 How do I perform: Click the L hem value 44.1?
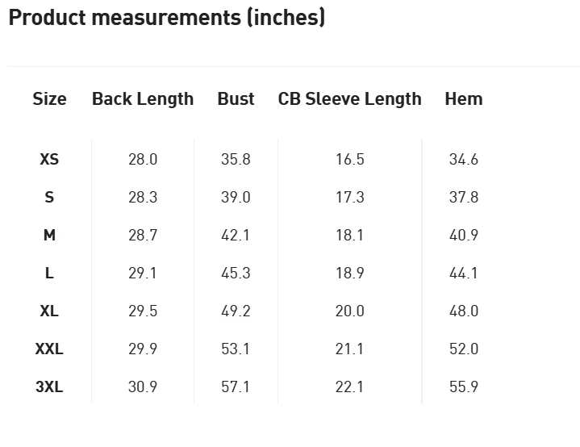point(464,273)
